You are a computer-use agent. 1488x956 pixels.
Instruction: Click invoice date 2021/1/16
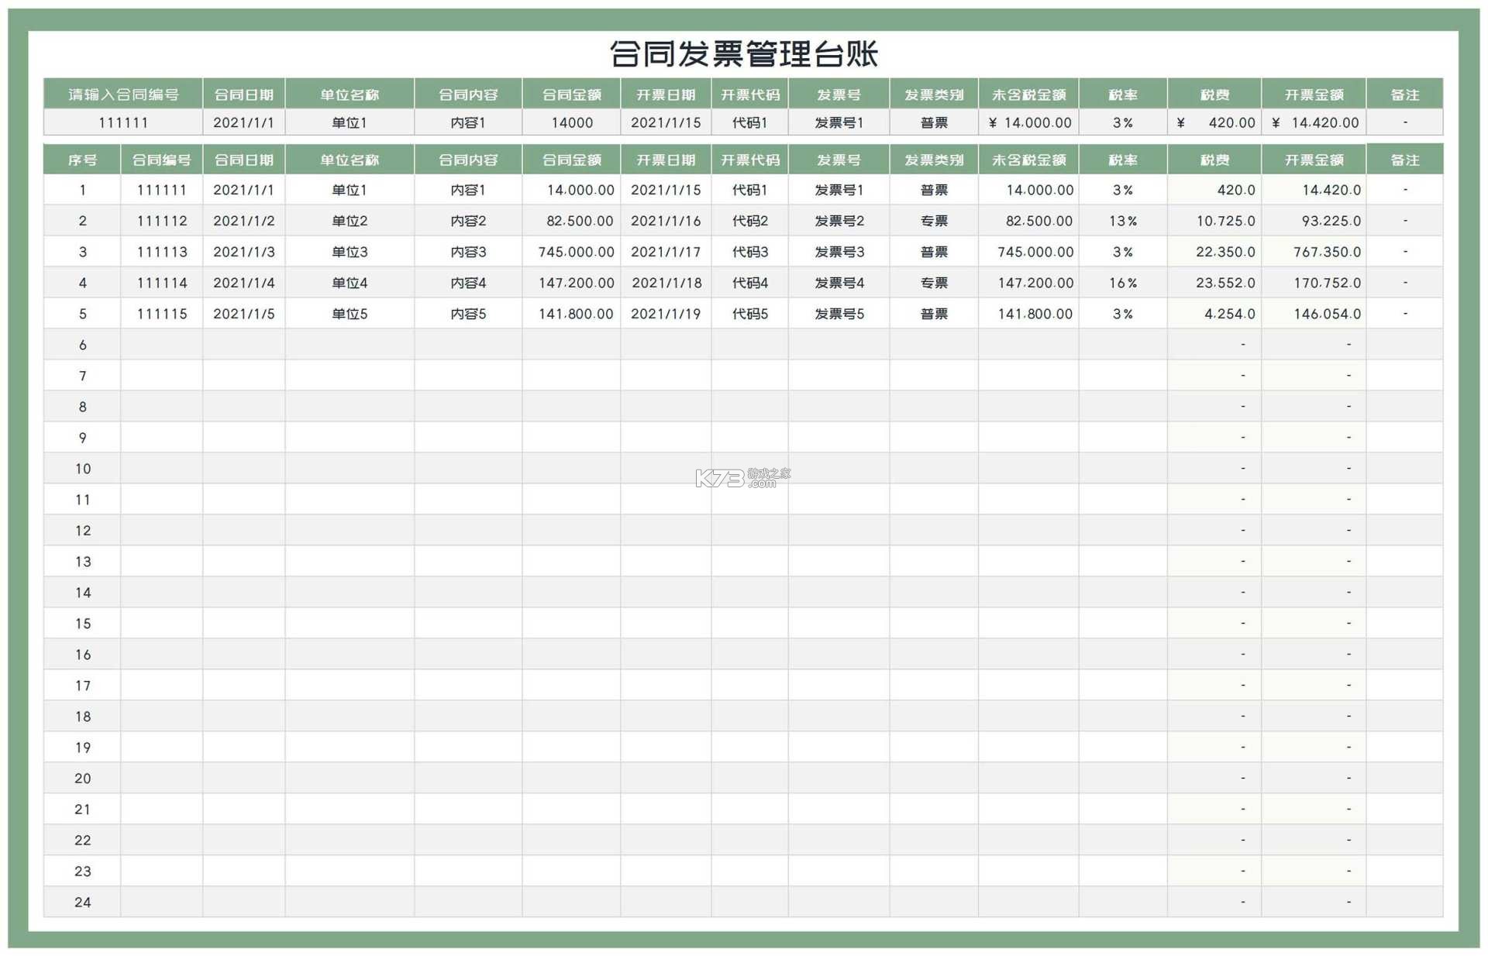coord(666,221)
